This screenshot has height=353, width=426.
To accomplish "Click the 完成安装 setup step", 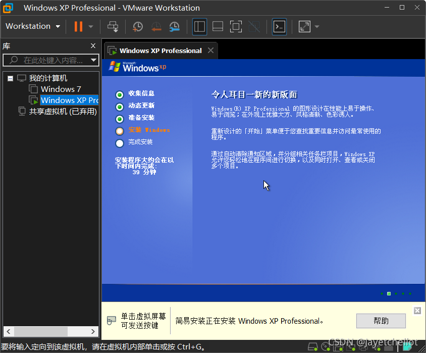I will coord(140,142).
